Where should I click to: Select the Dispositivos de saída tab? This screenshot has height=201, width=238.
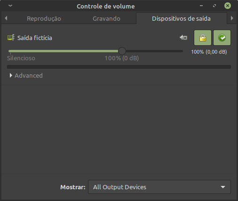182,18
